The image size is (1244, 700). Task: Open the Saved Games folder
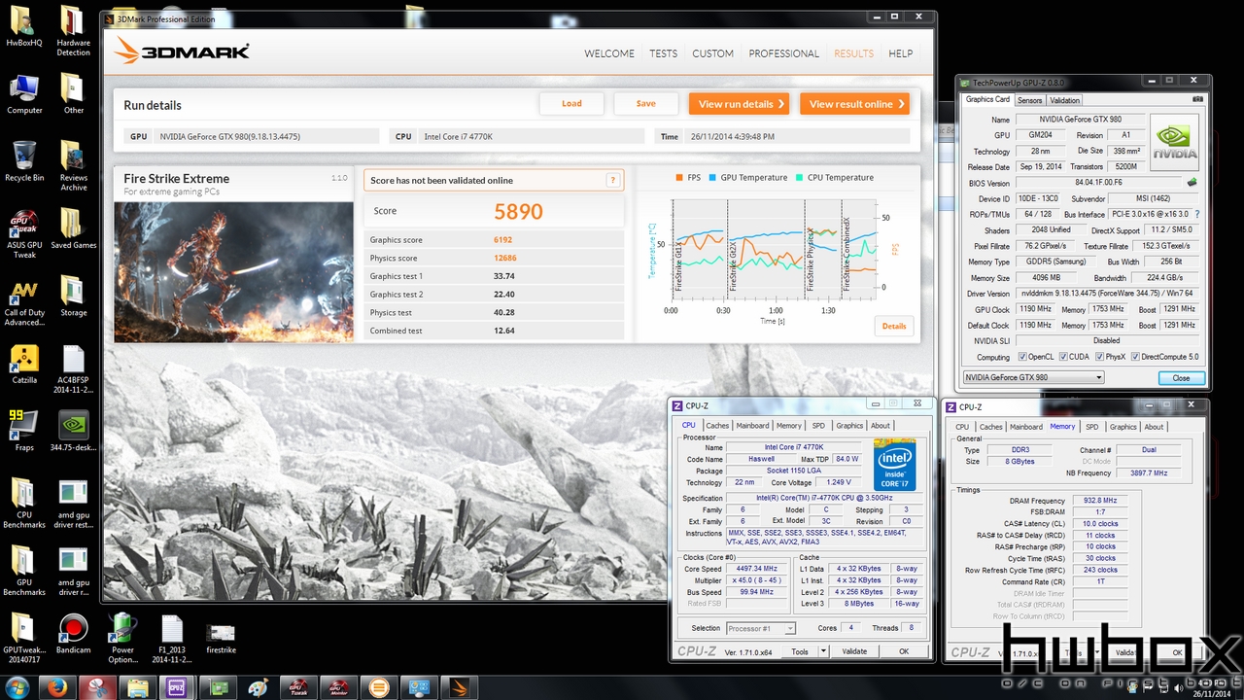click(x=74, y=228)
